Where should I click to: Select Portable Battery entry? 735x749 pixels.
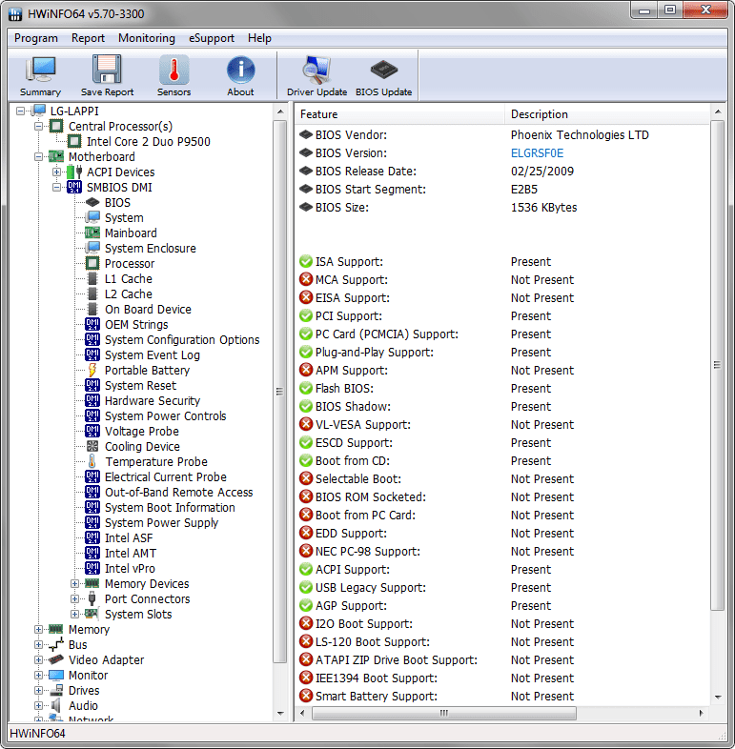tap(147, 371)
